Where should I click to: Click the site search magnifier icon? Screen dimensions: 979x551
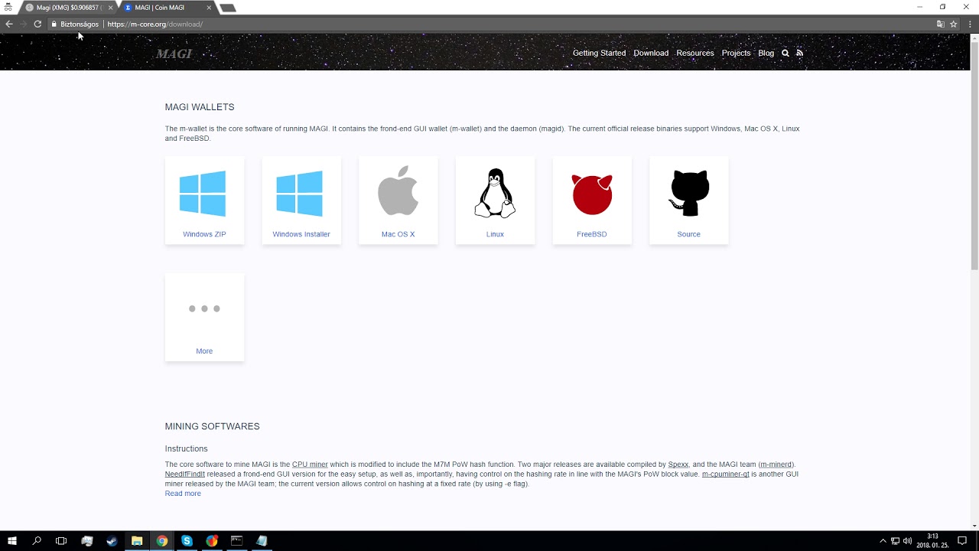click(x=785, y=53)
